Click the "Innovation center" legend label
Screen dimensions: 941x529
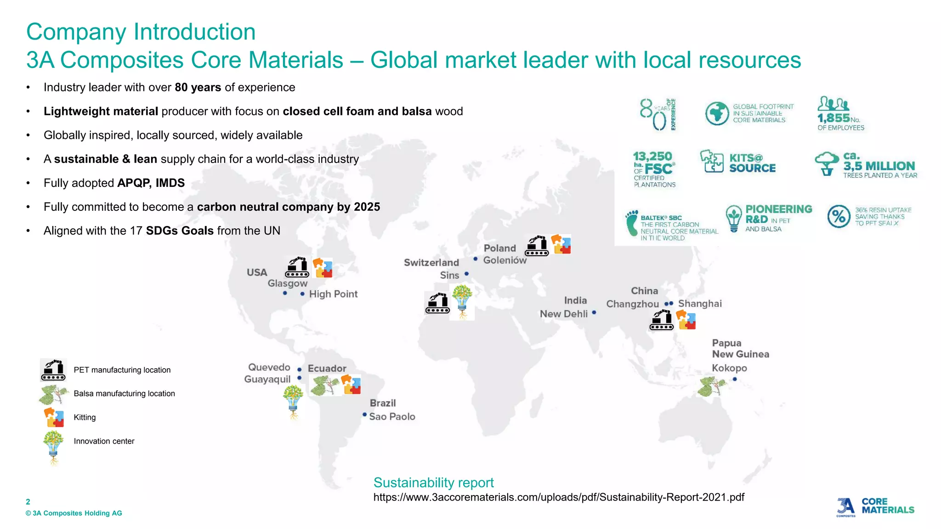click(x=104, y=441)
